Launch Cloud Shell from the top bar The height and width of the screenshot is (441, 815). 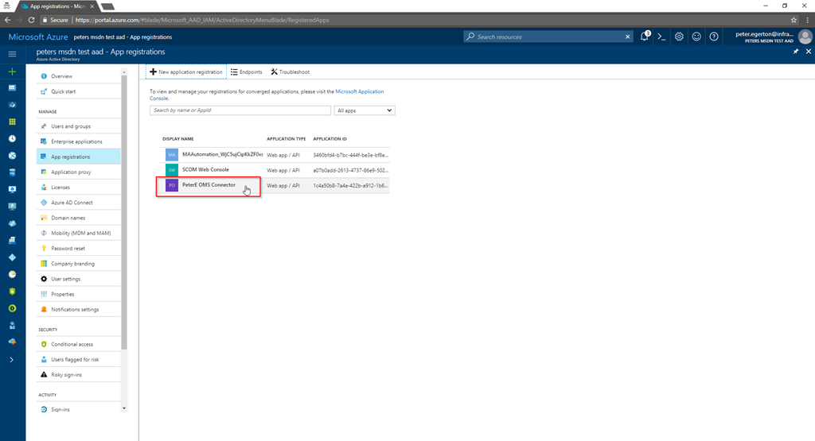pyautogui.click(x=661, y=37)
